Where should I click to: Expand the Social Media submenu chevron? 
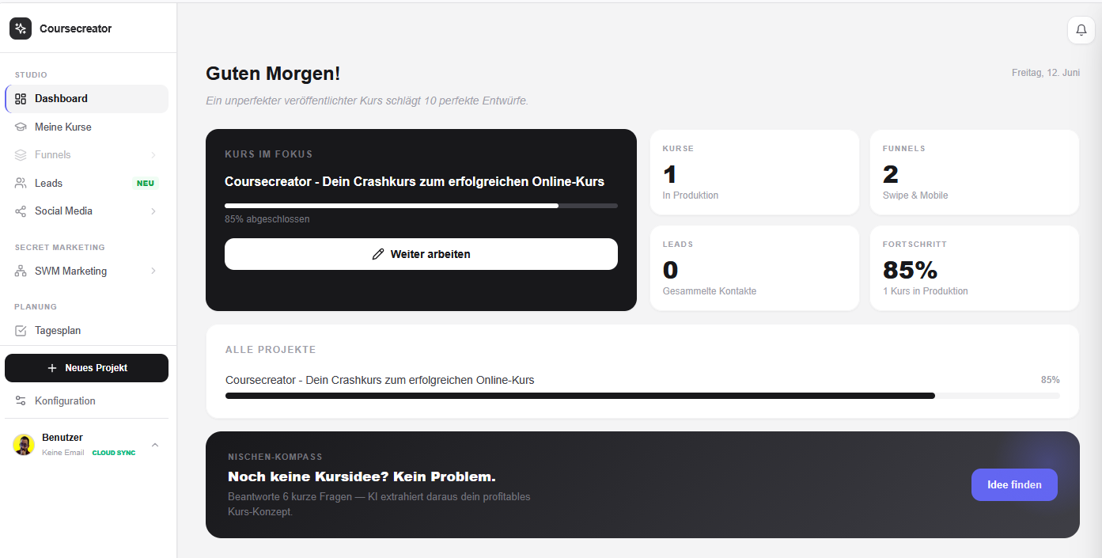coord(153,211)
